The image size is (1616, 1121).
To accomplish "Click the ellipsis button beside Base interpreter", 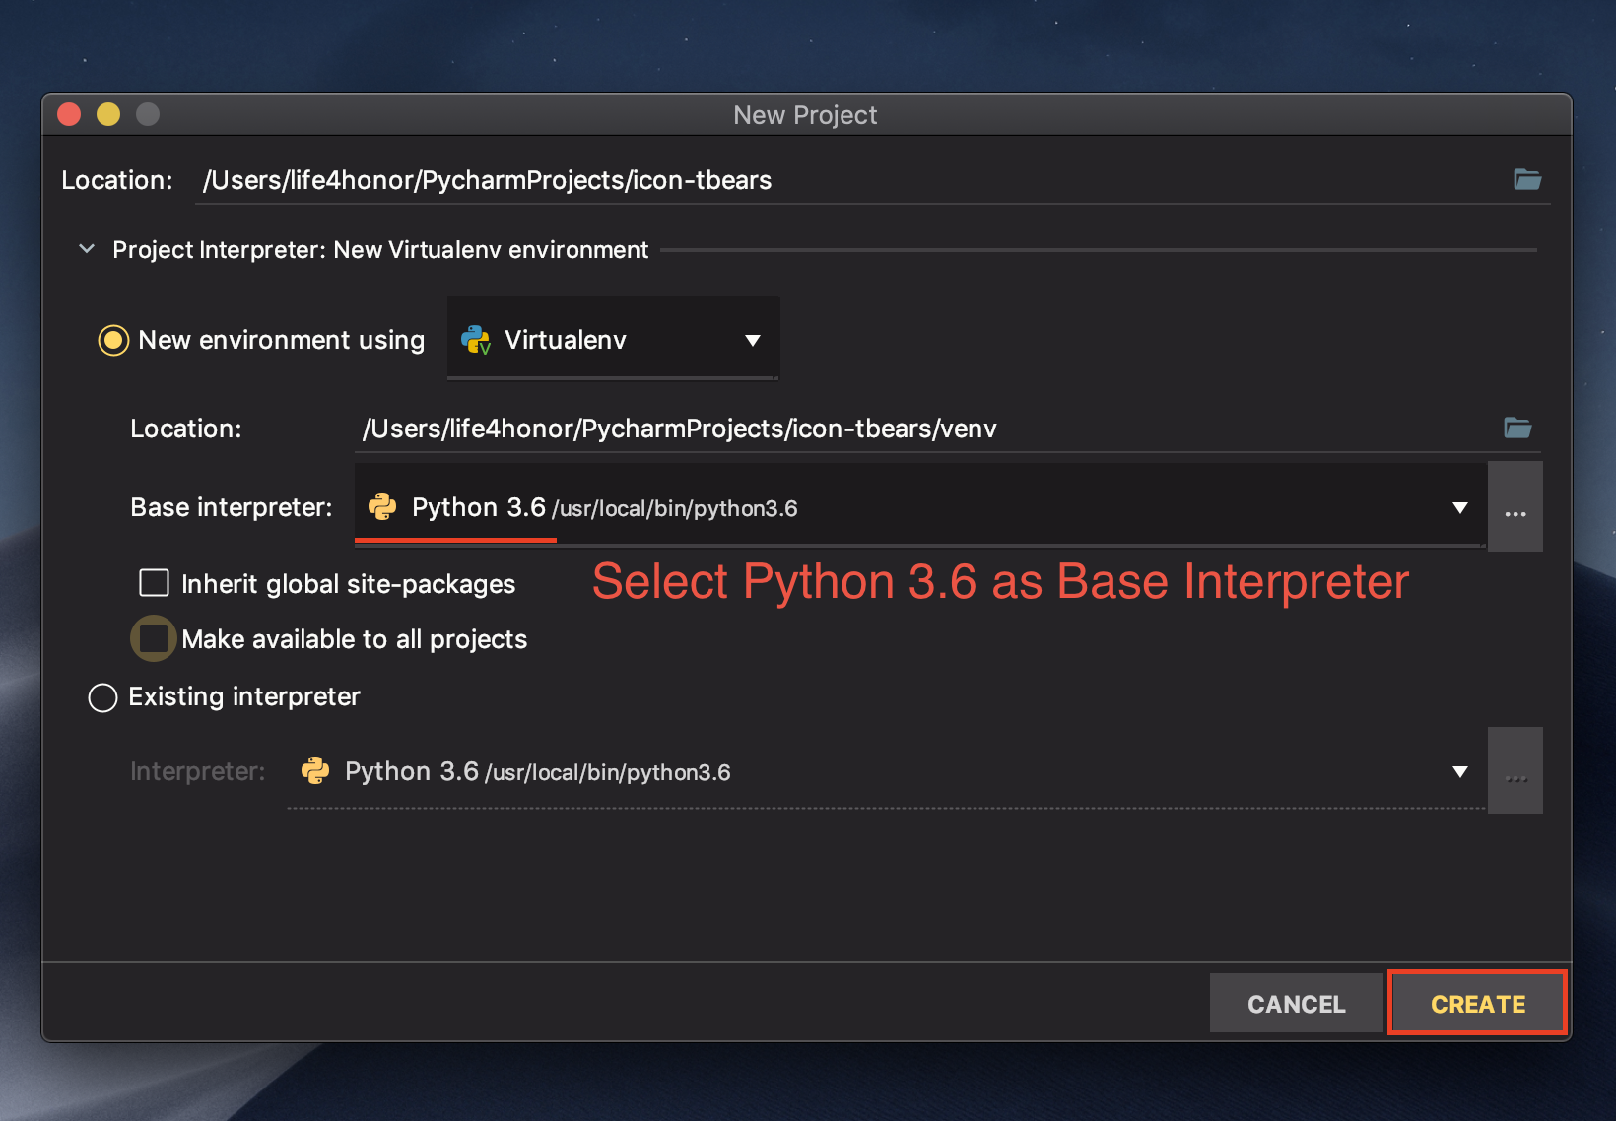I will pyautogui.click(x=1515, y=507).
